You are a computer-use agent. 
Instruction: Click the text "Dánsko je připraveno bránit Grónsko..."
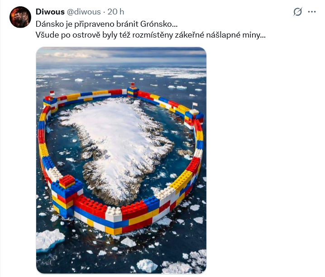106,24
